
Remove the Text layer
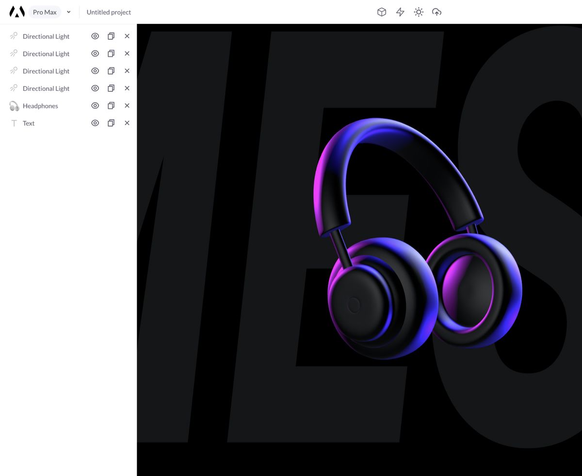pos(127,123)
